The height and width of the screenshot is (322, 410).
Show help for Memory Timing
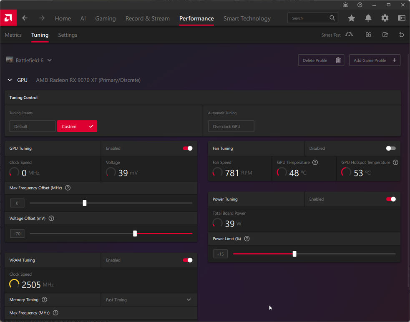coord(45,299)
